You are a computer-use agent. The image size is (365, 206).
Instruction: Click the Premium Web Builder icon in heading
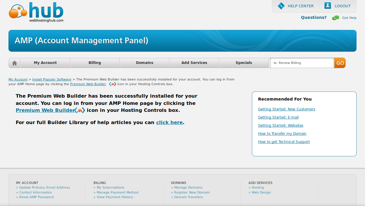point(80,110)
